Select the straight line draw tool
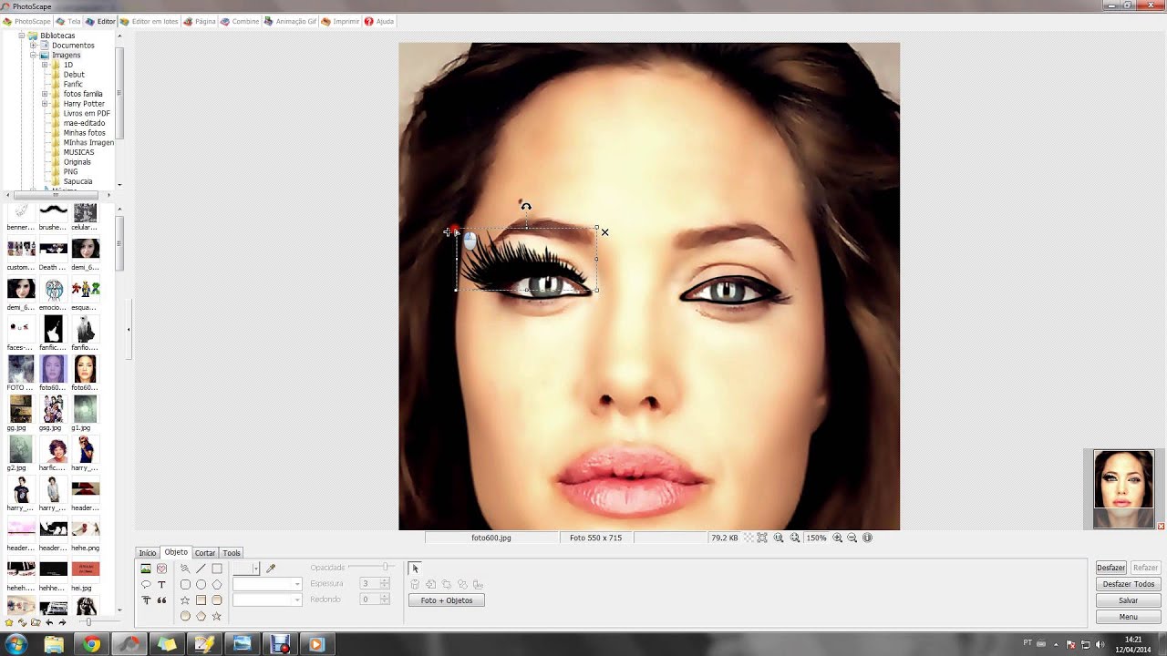The image size is (1167, 656). pyautogui.click(x=201, y=569)
